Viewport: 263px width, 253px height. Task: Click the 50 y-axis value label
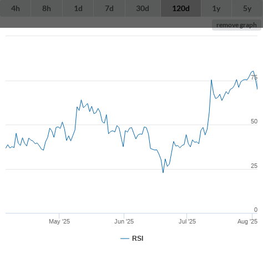coord(254,121)
